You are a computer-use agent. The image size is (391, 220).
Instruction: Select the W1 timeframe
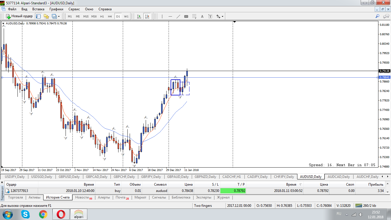[x=126, y=16]
